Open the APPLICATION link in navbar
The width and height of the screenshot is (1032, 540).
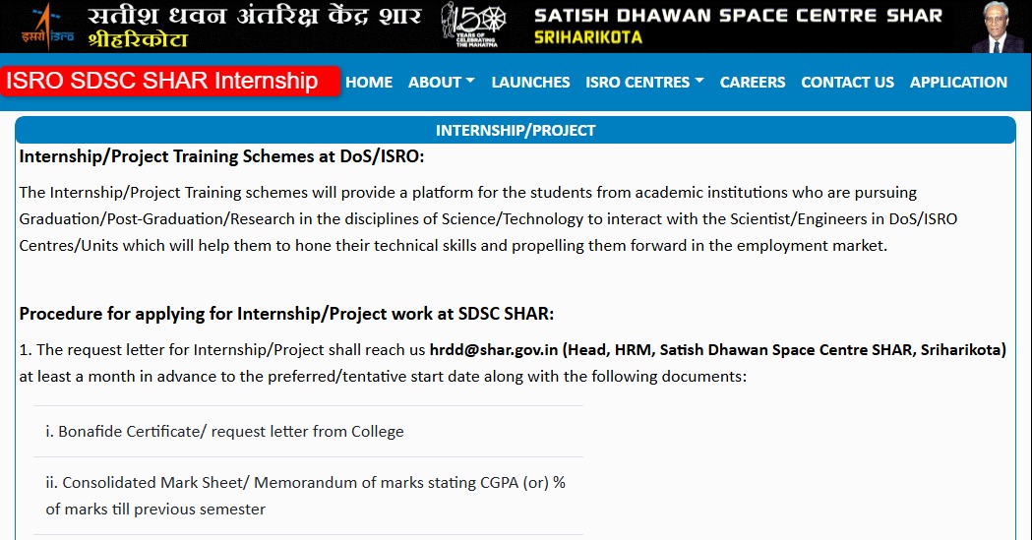coord(958,83)
